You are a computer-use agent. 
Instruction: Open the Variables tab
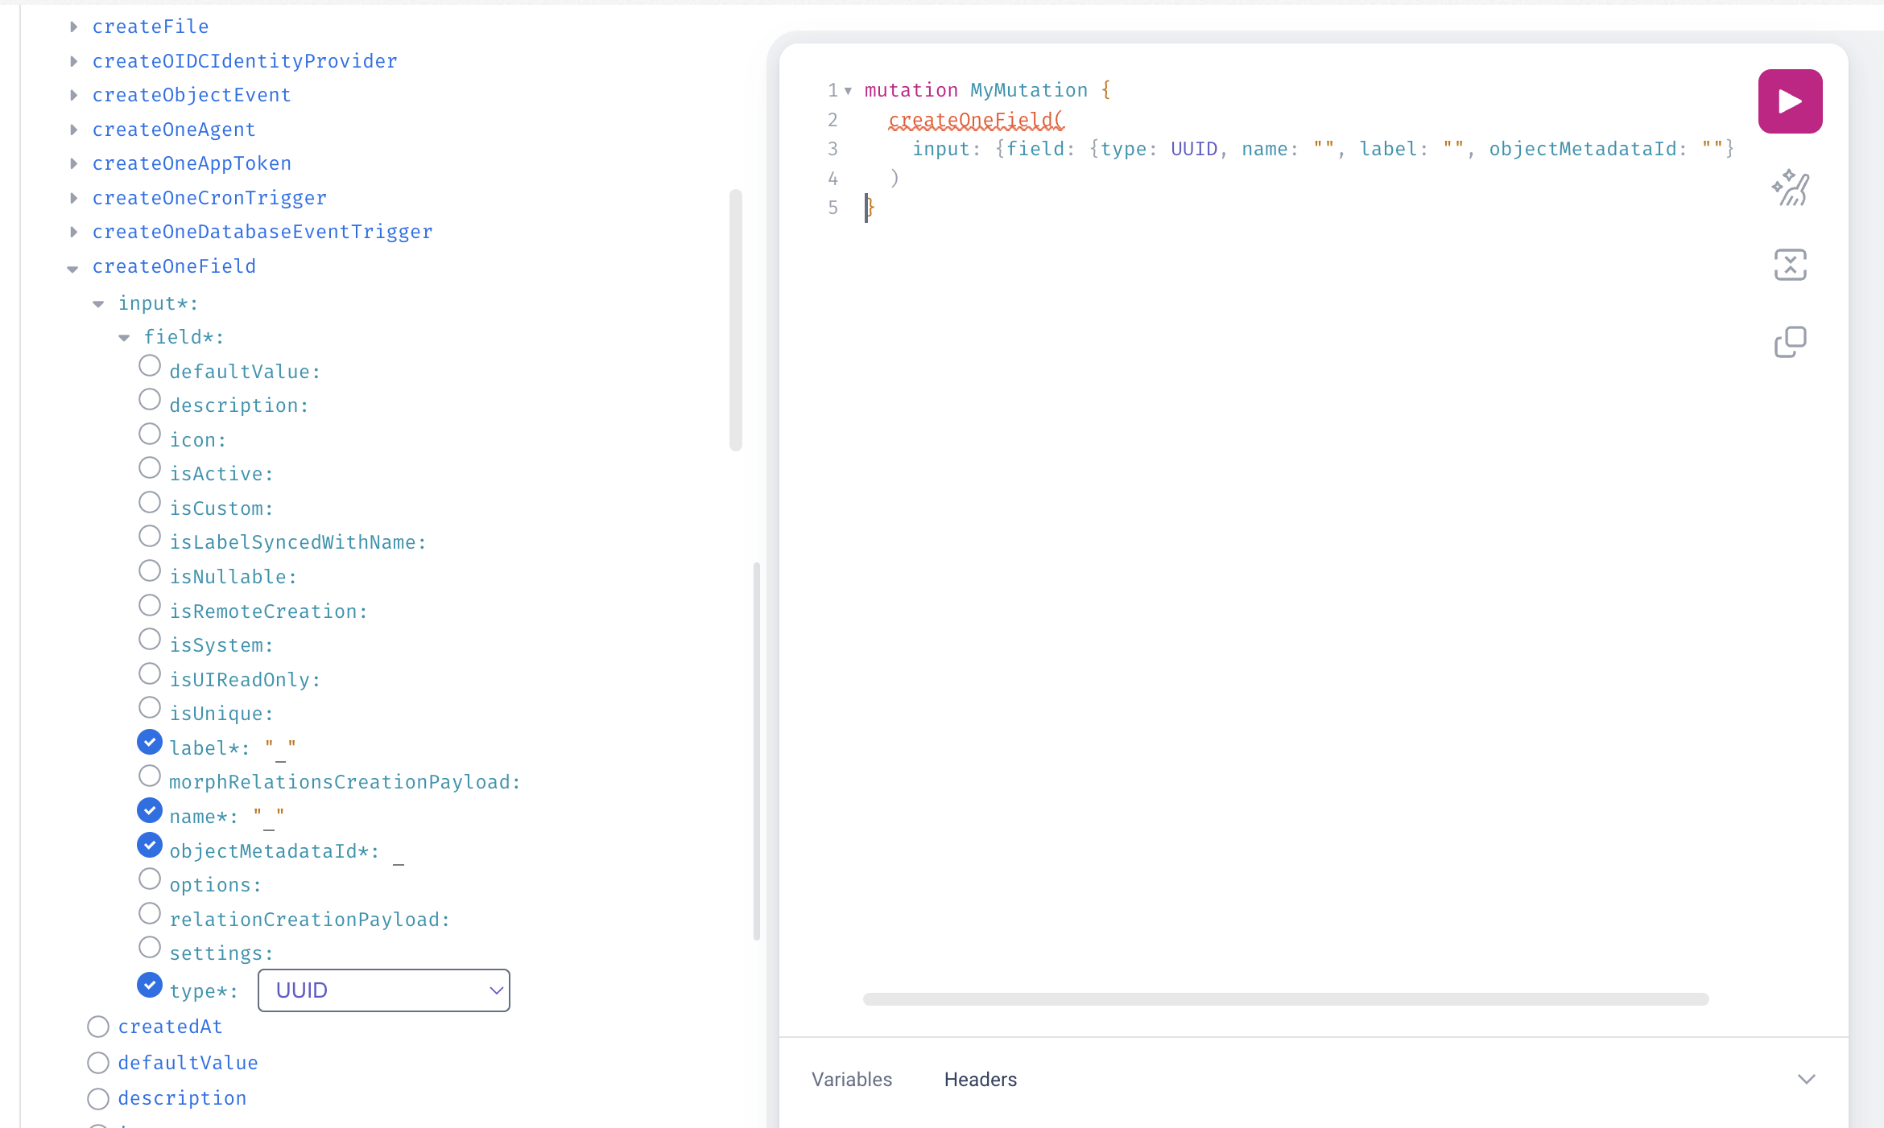pyautogui.click(x=851, y=1080)
